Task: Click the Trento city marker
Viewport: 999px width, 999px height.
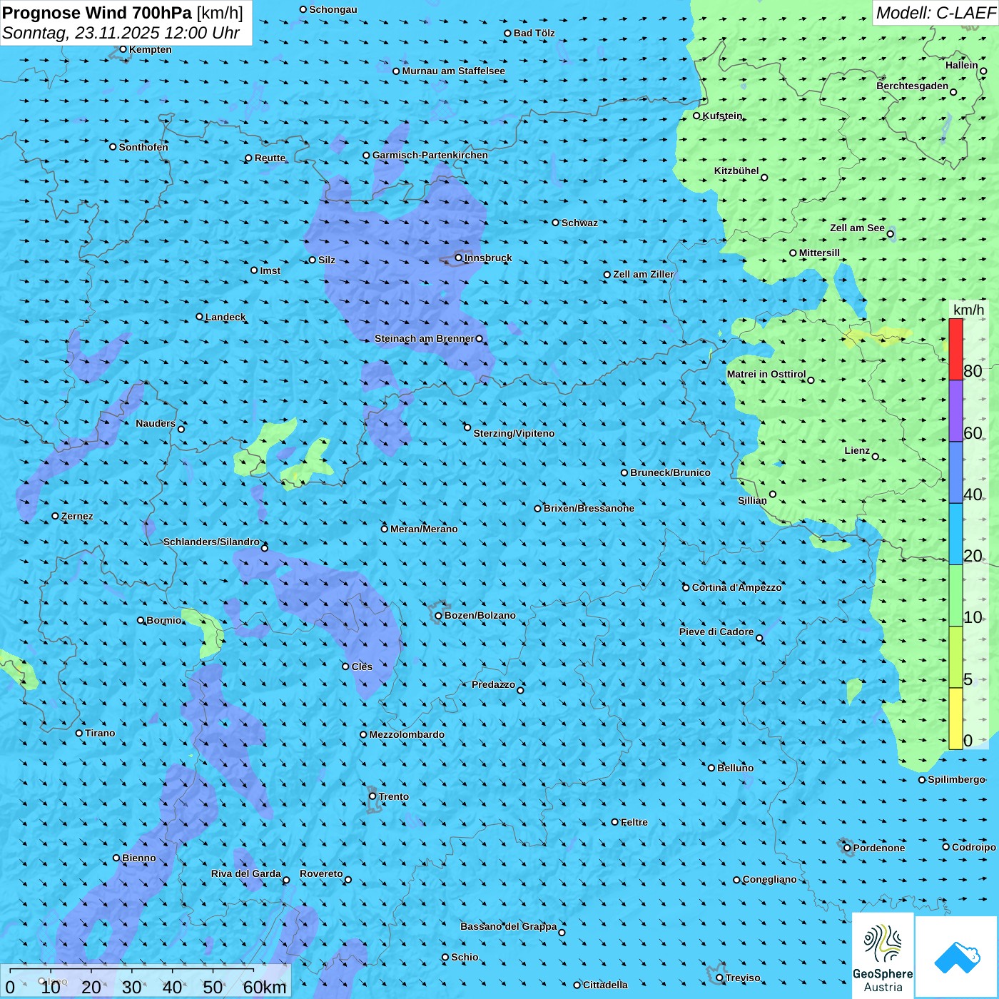Action: (x=372, y=796)
